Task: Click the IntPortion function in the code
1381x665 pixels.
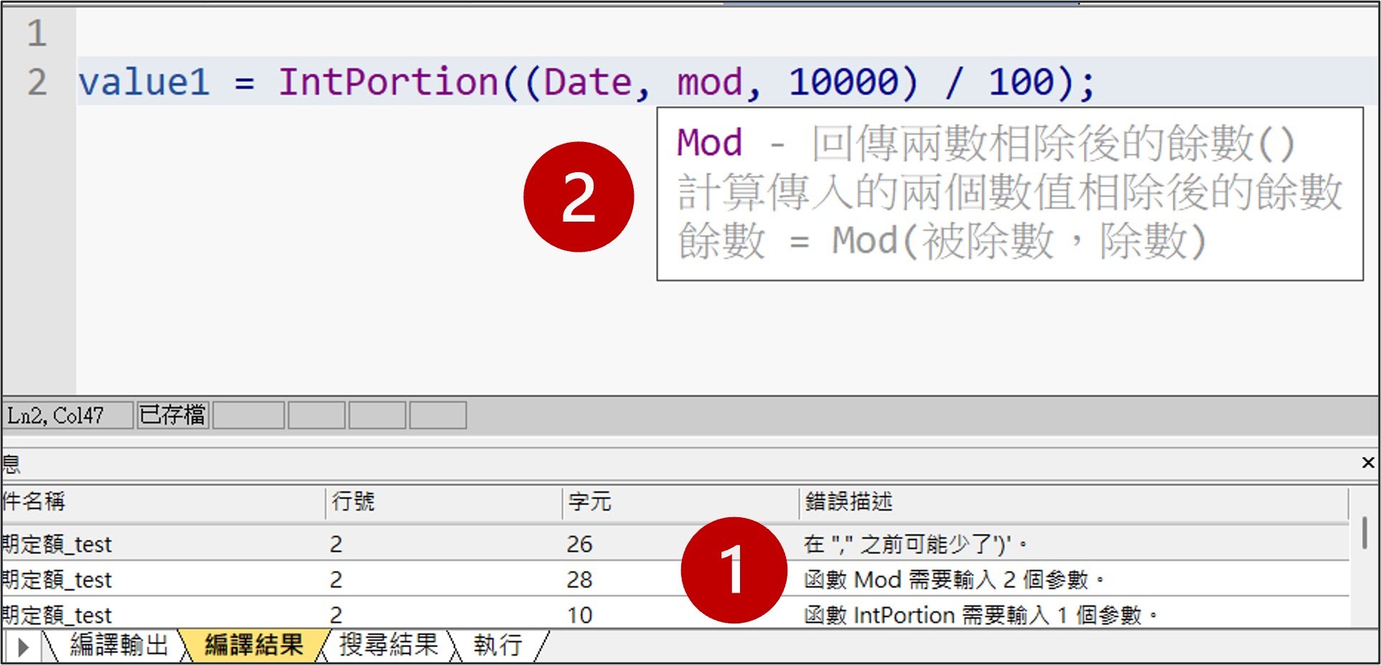Action: pyautogui.click(x=388, y=82)
